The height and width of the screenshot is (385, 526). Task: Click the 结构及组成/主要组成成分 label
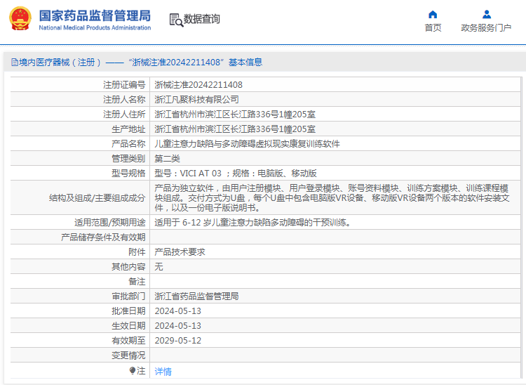coord(97,198)
